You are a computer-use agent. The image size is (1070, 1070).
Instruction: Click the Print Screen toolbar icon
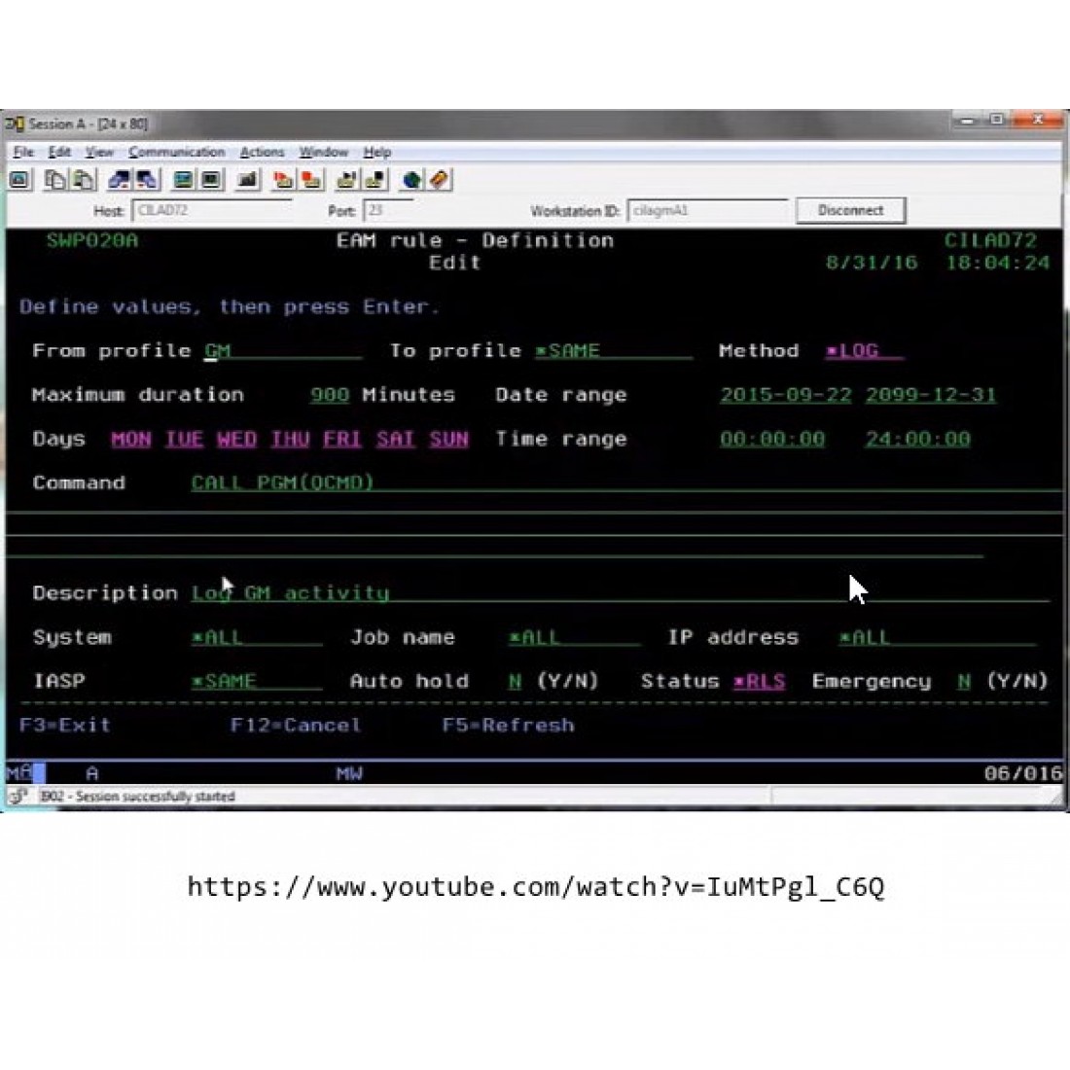click(20, 180)
